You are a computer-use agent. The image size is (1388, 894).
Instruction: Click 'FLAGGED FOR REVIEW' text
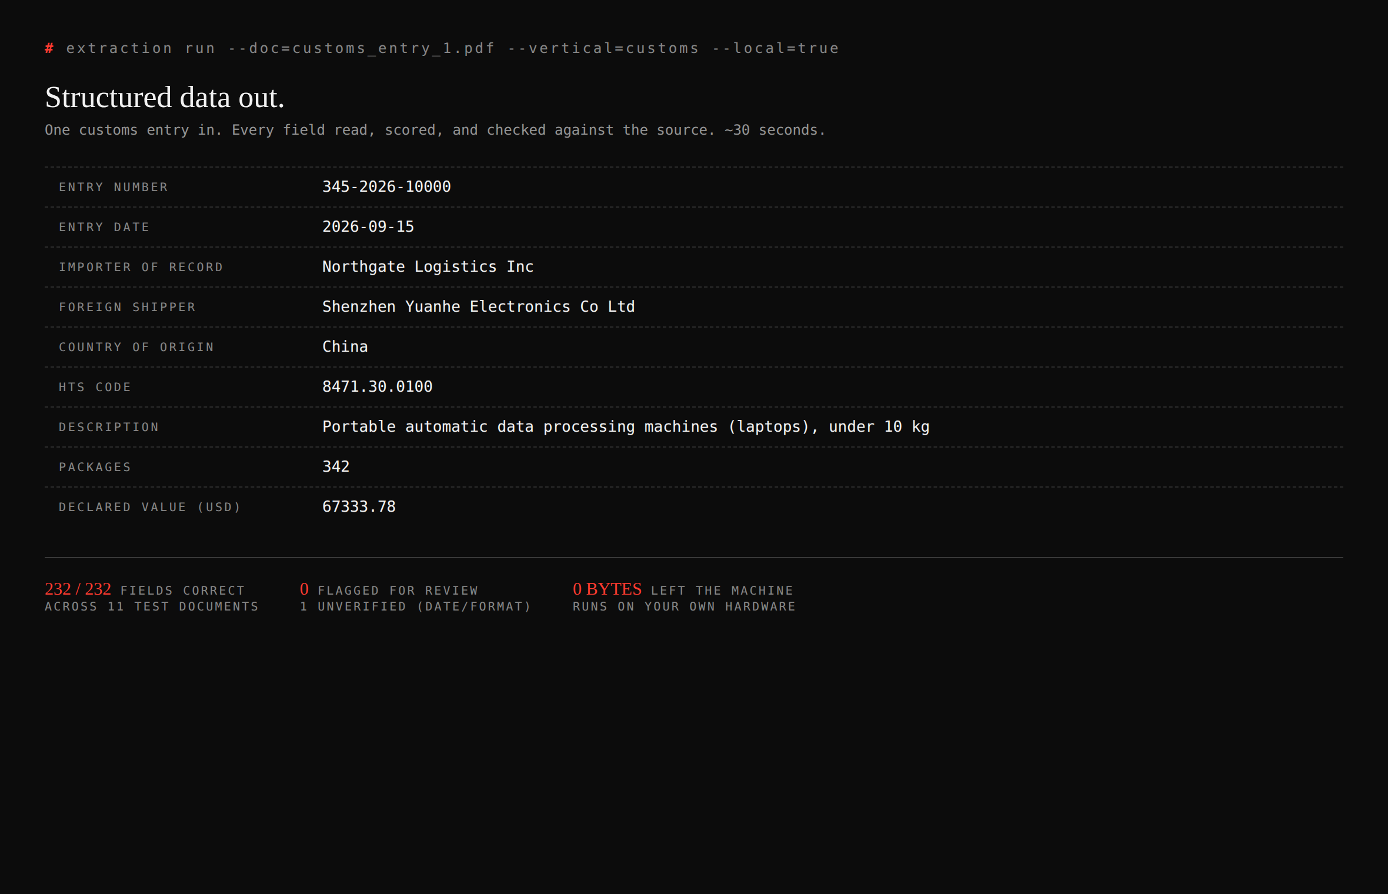398,591
